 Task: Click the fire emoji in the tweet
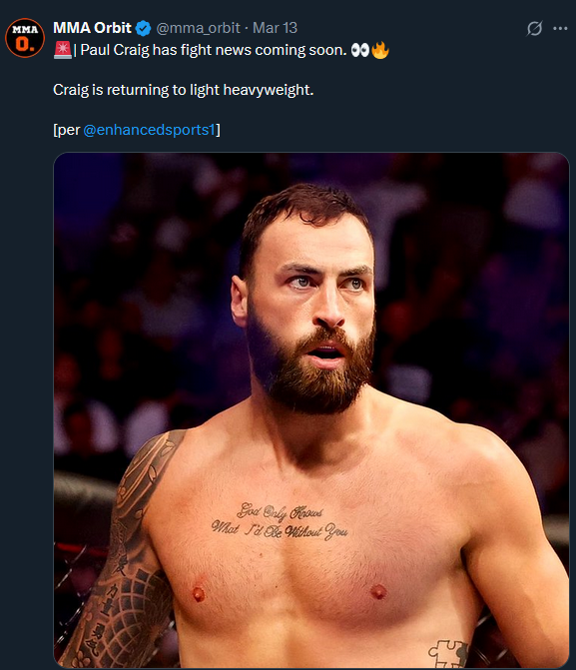pos(380,50)
